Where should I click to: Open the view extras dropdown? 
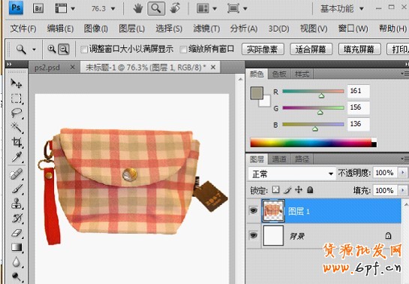(x=65, y=8)
